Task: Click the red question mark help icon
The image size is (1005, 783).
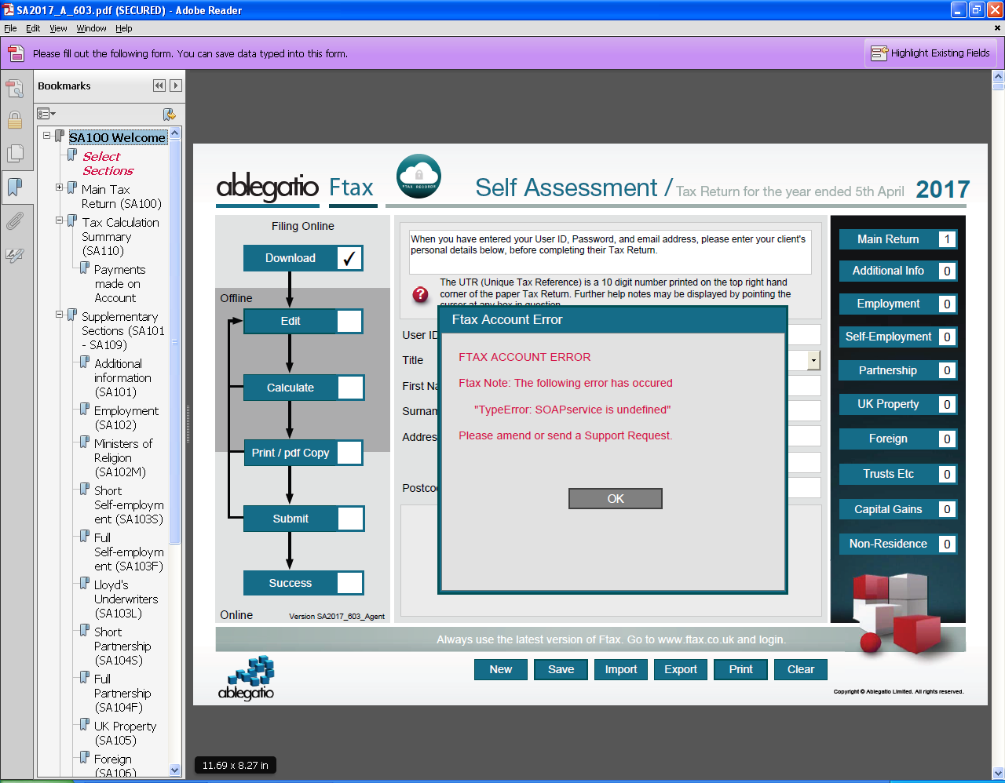Action: coord(421,294)
